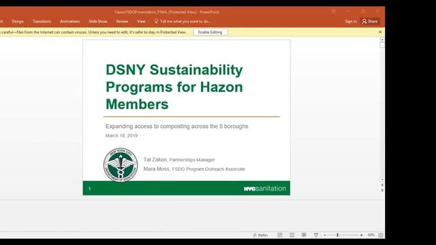The height and width of the screenshot is (245, 436).
Task: Dismiss the Protected View warning bar
Action: [x=380, y=32]
